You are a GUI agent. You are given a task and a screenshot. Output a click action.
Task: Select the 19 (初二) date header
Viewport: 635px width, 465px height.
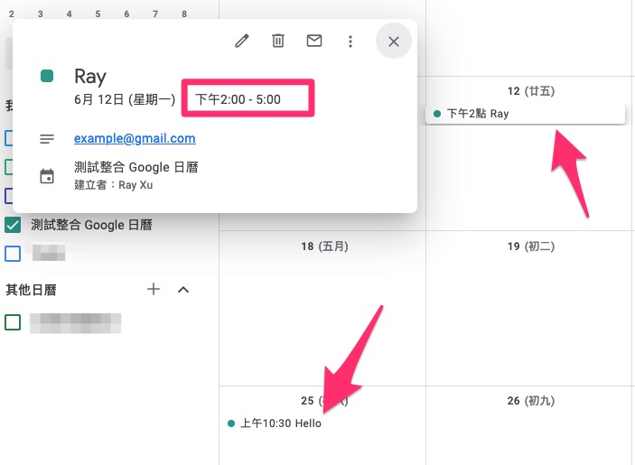pos(530,246)
